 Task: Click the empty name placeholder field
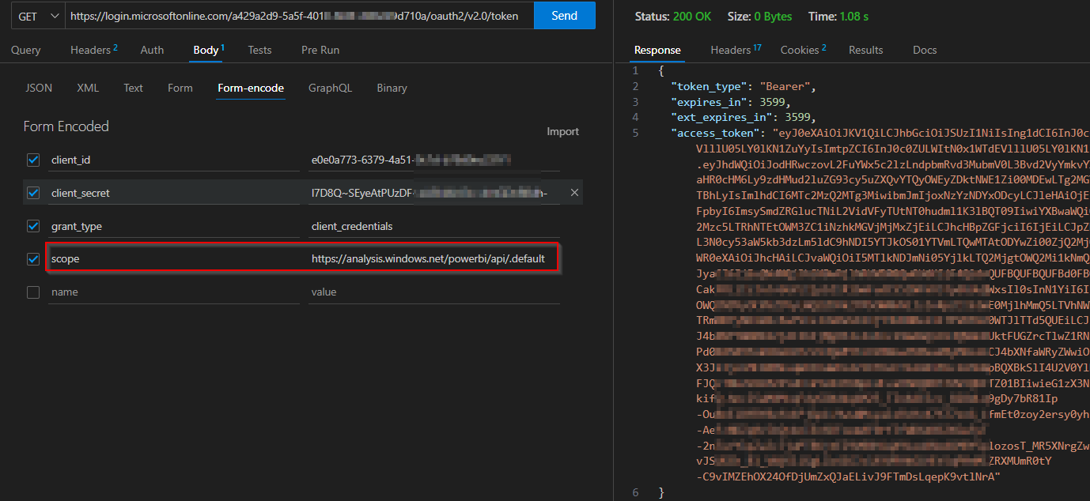[x=174, y=292]
